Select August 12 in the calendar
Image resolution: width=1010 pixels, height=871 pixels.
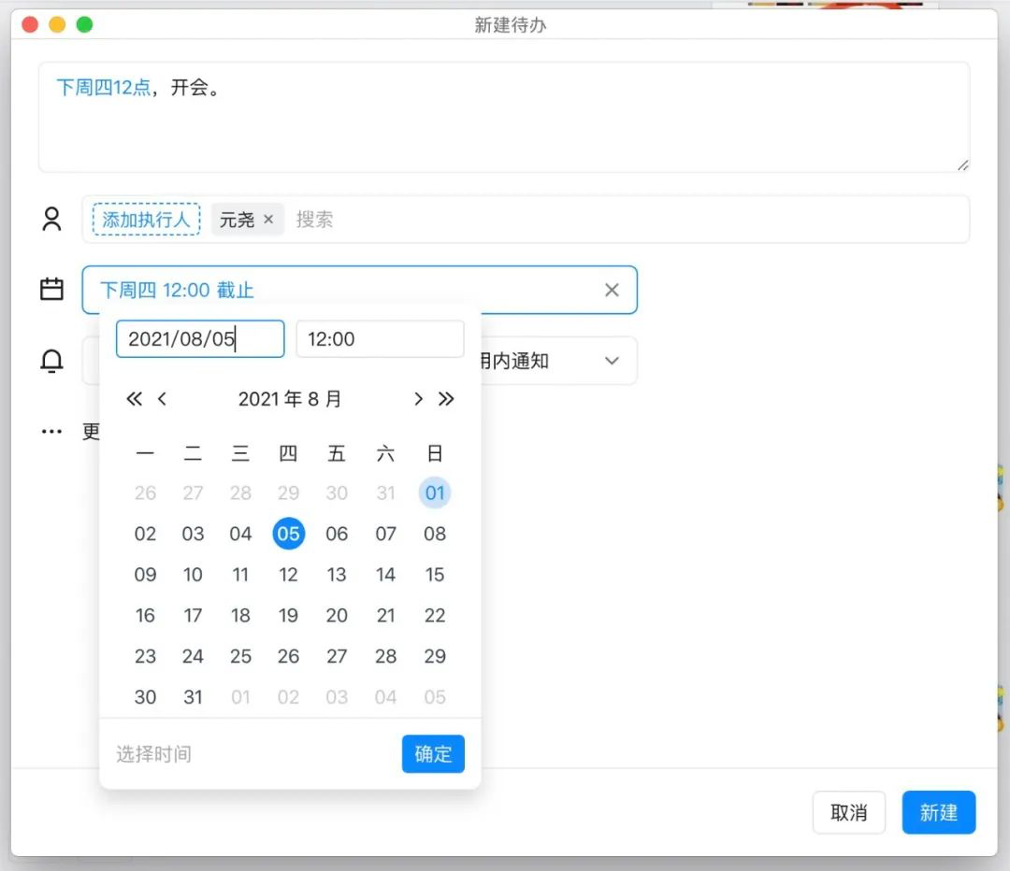[289, 575]
